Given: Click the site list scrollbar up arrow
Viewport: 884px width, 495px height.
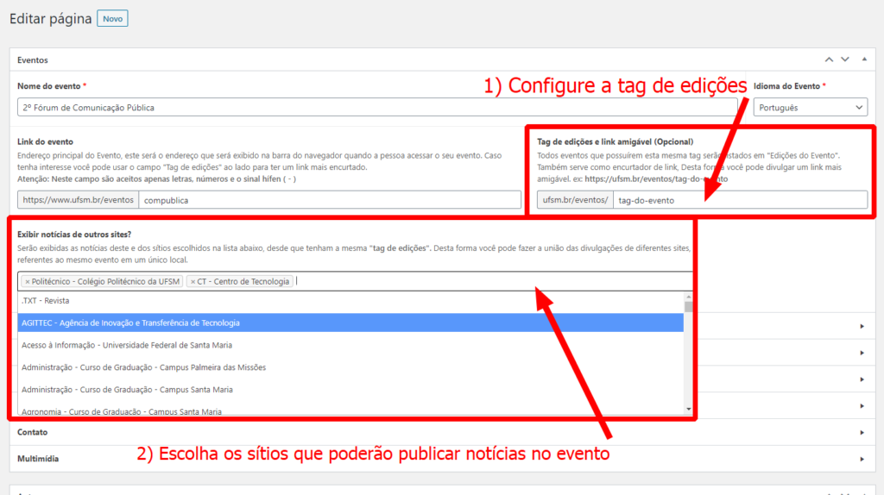Looking at the screenshot, I should (688, 296).
